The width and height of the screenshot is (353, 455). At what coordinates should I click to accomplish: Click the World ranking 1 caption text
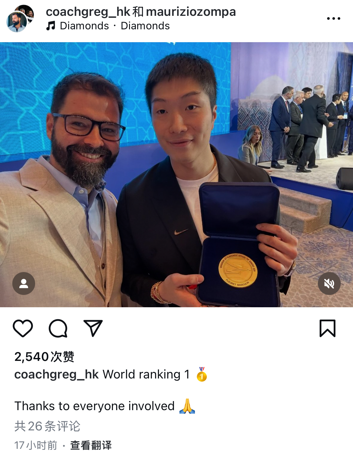[x=146, y=374]
